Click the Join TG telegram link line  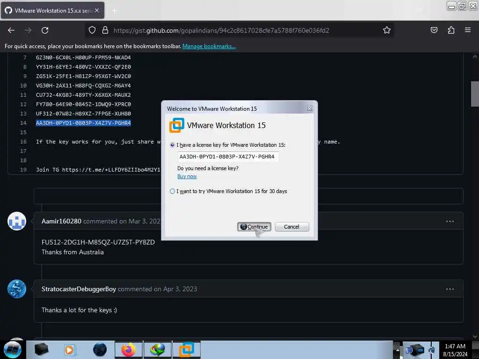pos(98,170)
